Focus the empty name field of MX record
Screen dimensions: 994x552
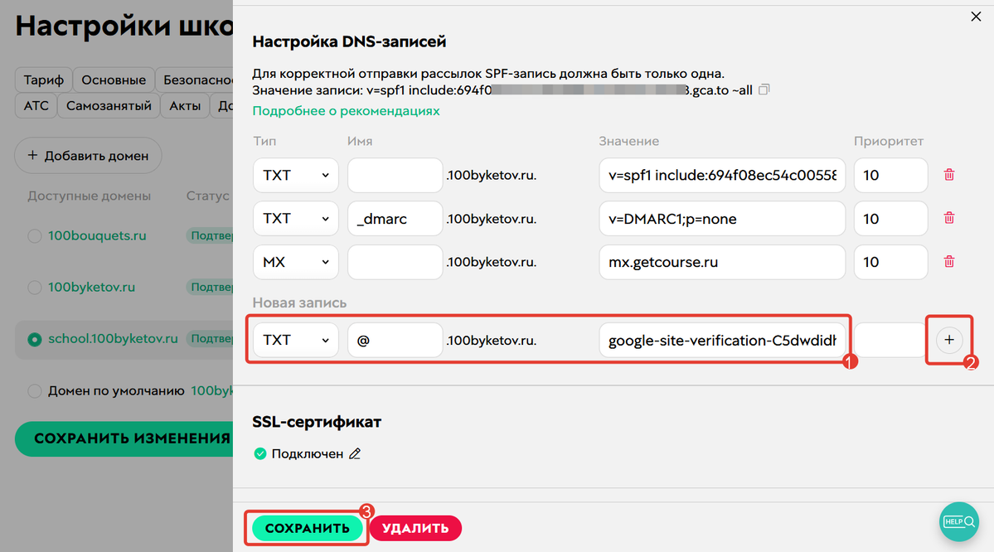pos(395,262)
